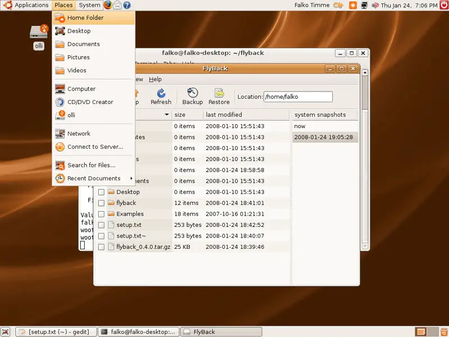The image size is (449, 337).
Task: Sort by the size column header
Action: pyautogui.click(x=187, y=115)
